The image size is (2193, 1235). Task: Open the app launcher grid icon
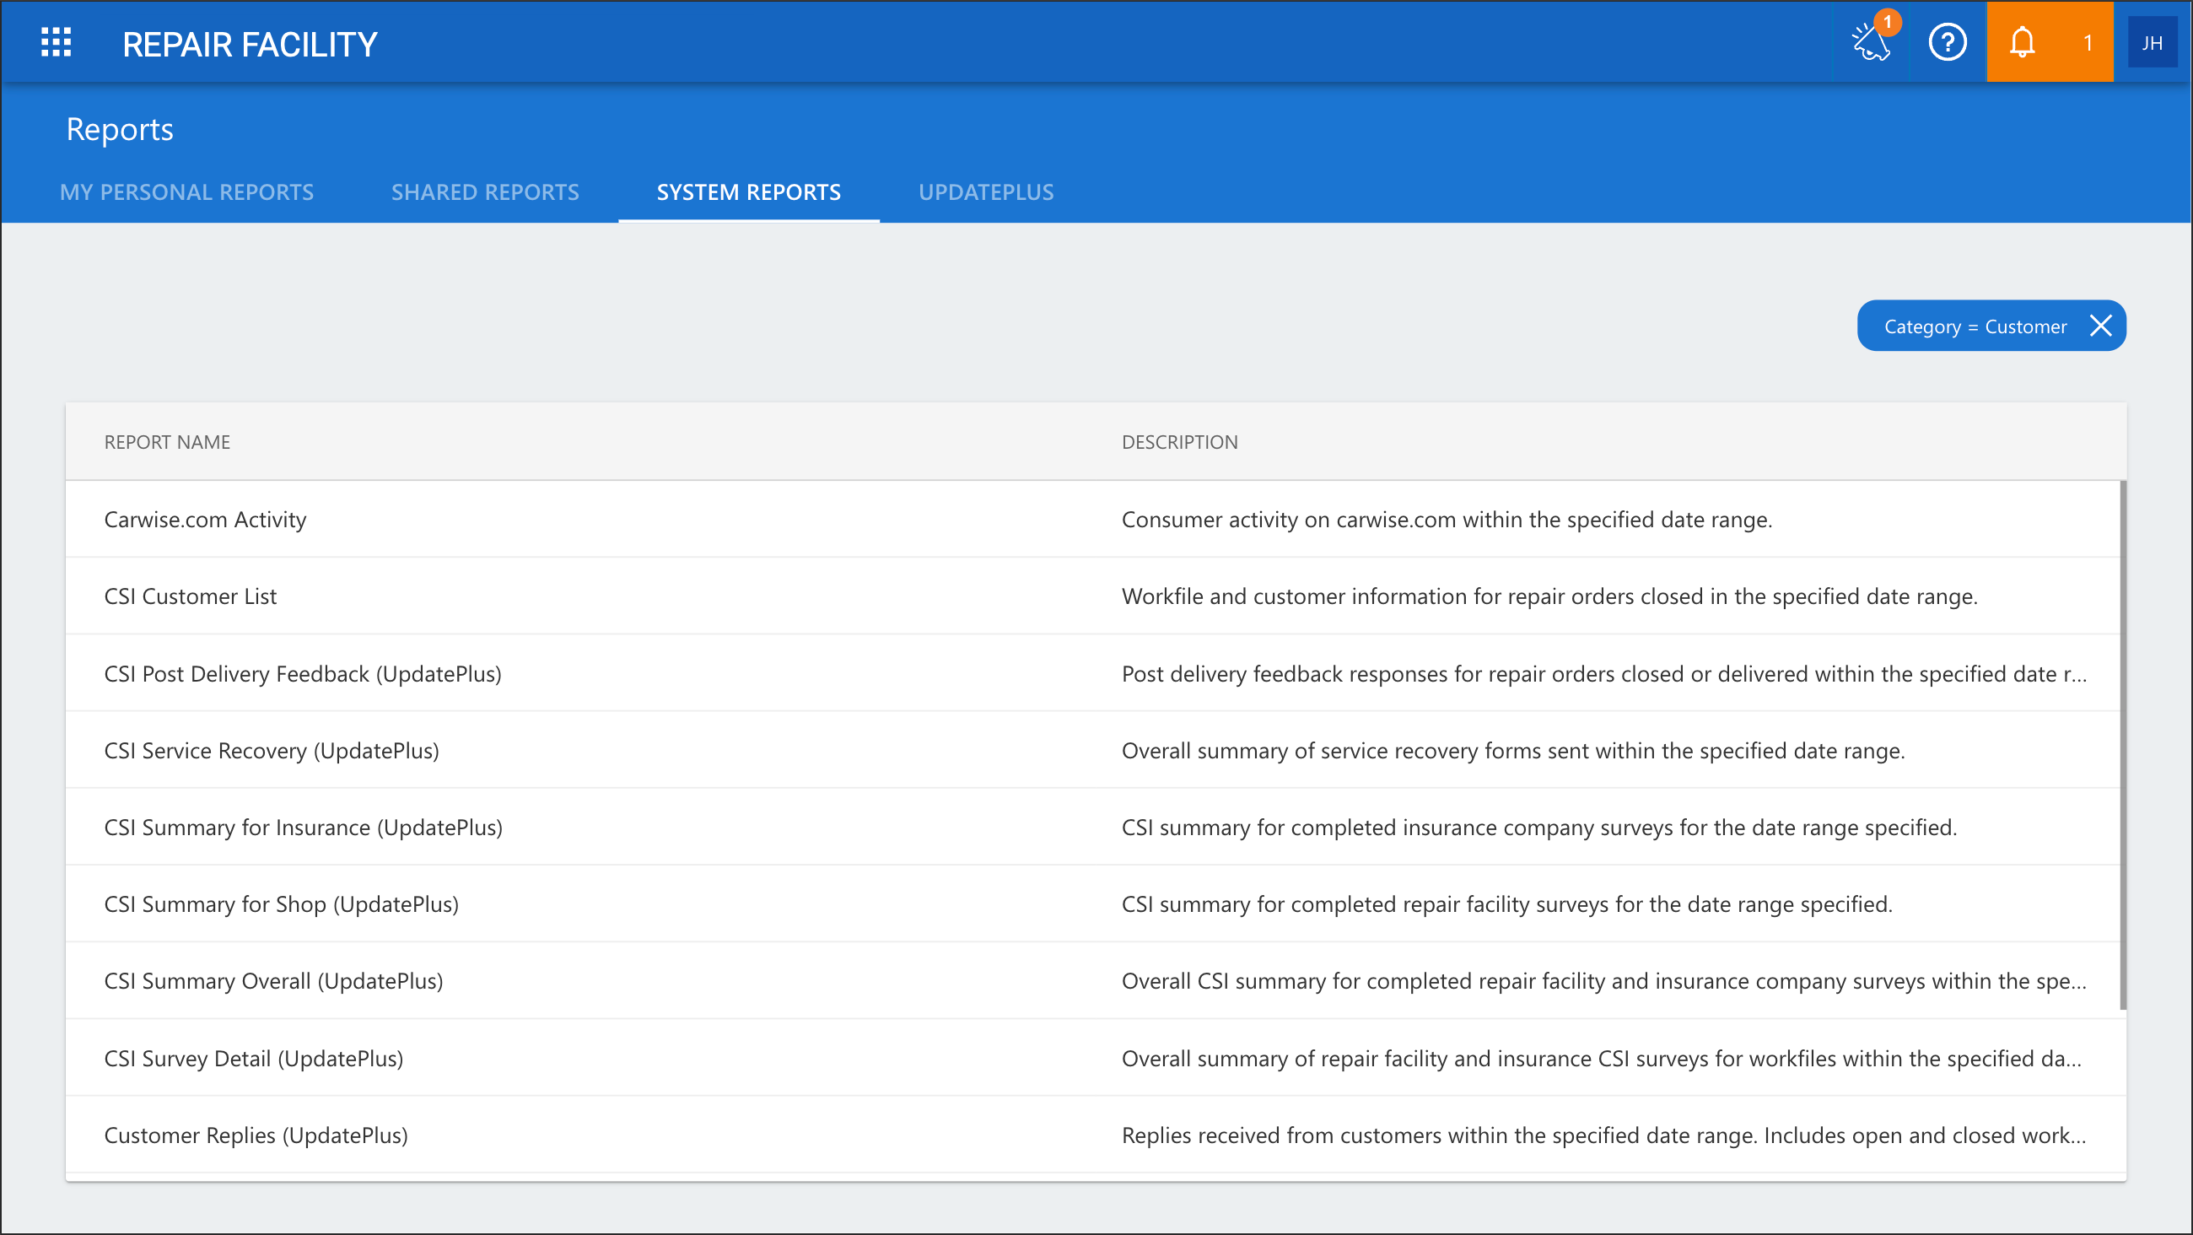(57, 42)
